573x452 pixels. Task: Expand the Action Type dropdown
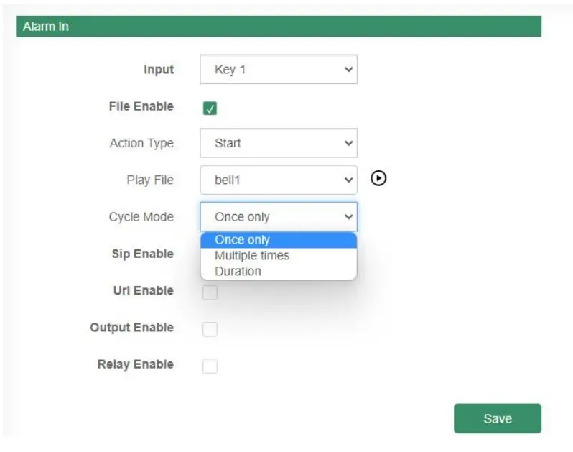[278, 143]
